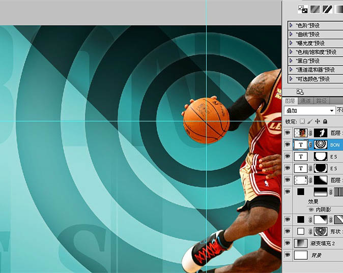The height and width of the screenshot is (273, 343).
Task: Select 渐变填充 2 gradient thumbnail
Action: pos(301,243)
